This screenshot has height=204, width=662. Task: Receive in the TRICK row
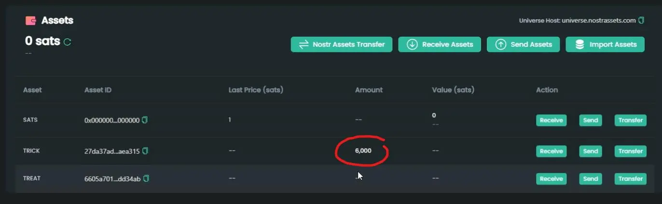552,151
